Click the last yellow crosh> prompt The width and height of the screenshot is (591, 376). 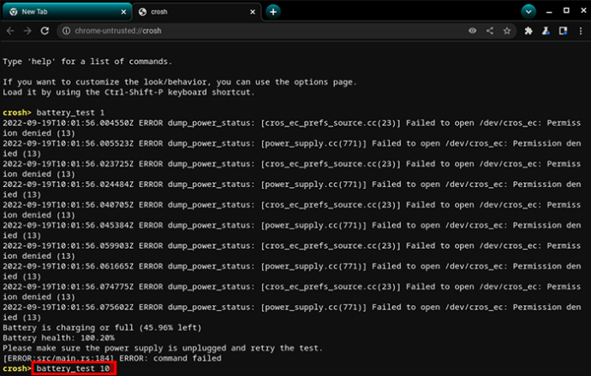[x=16, y=368]
